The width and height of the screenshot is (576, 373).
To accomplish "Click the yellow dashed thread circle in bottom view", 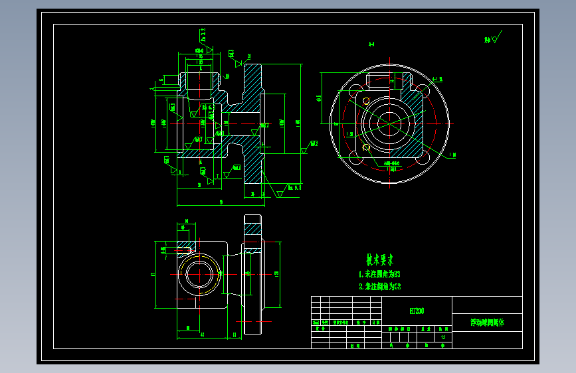I will click(199, 274).
